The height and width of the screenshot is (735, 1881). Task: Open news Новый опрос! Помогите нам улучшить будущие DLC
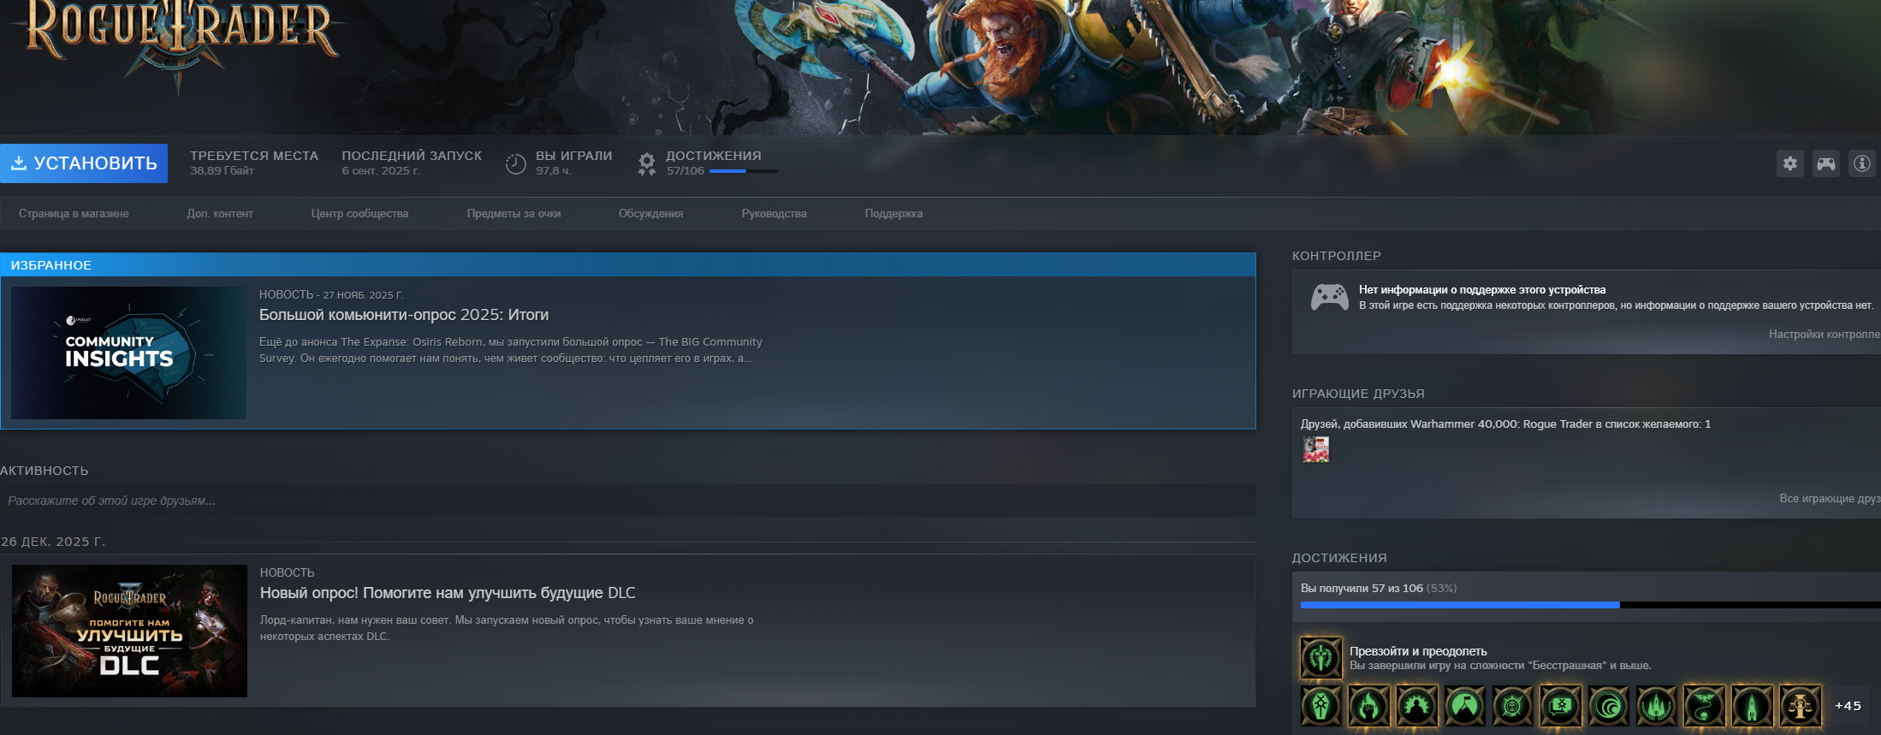click(x=448, y=593)
